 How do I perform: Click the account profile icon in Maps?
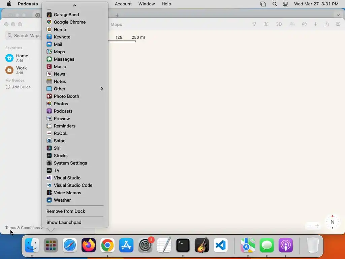click(338, 24)
